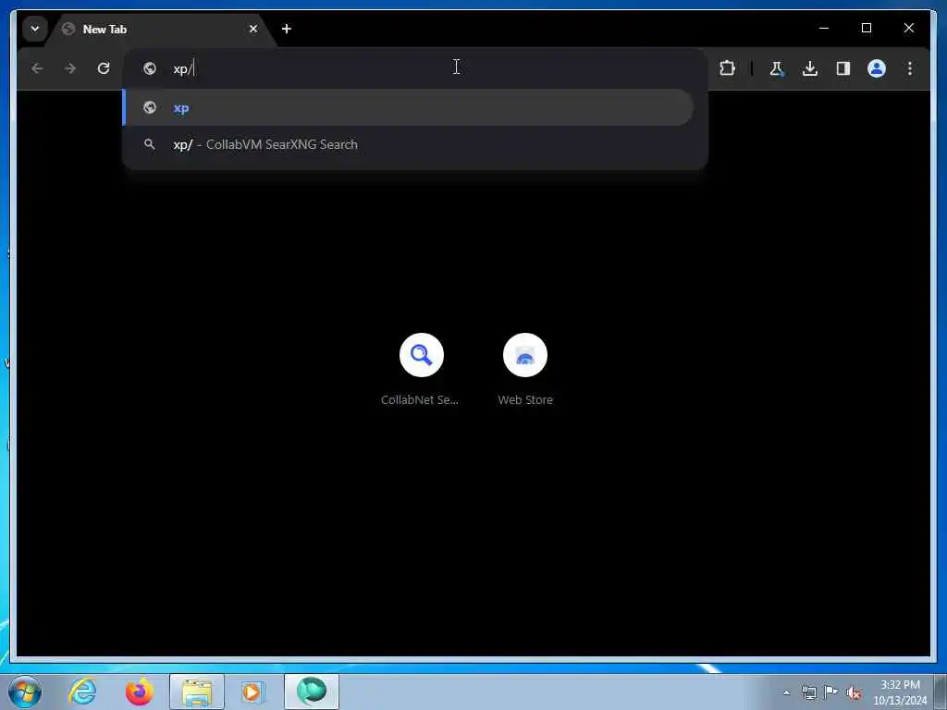Open Chrome Labs flask icon

coord(777,68)
